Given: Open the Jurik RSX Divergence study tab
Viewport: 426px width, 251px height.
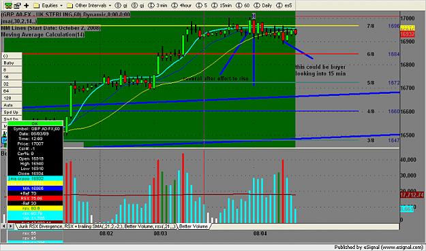Looking at the screenshot, I should point(97,227).
